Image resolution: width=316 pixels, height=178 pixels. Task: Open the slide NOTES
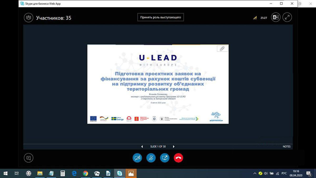click(287, 146)
